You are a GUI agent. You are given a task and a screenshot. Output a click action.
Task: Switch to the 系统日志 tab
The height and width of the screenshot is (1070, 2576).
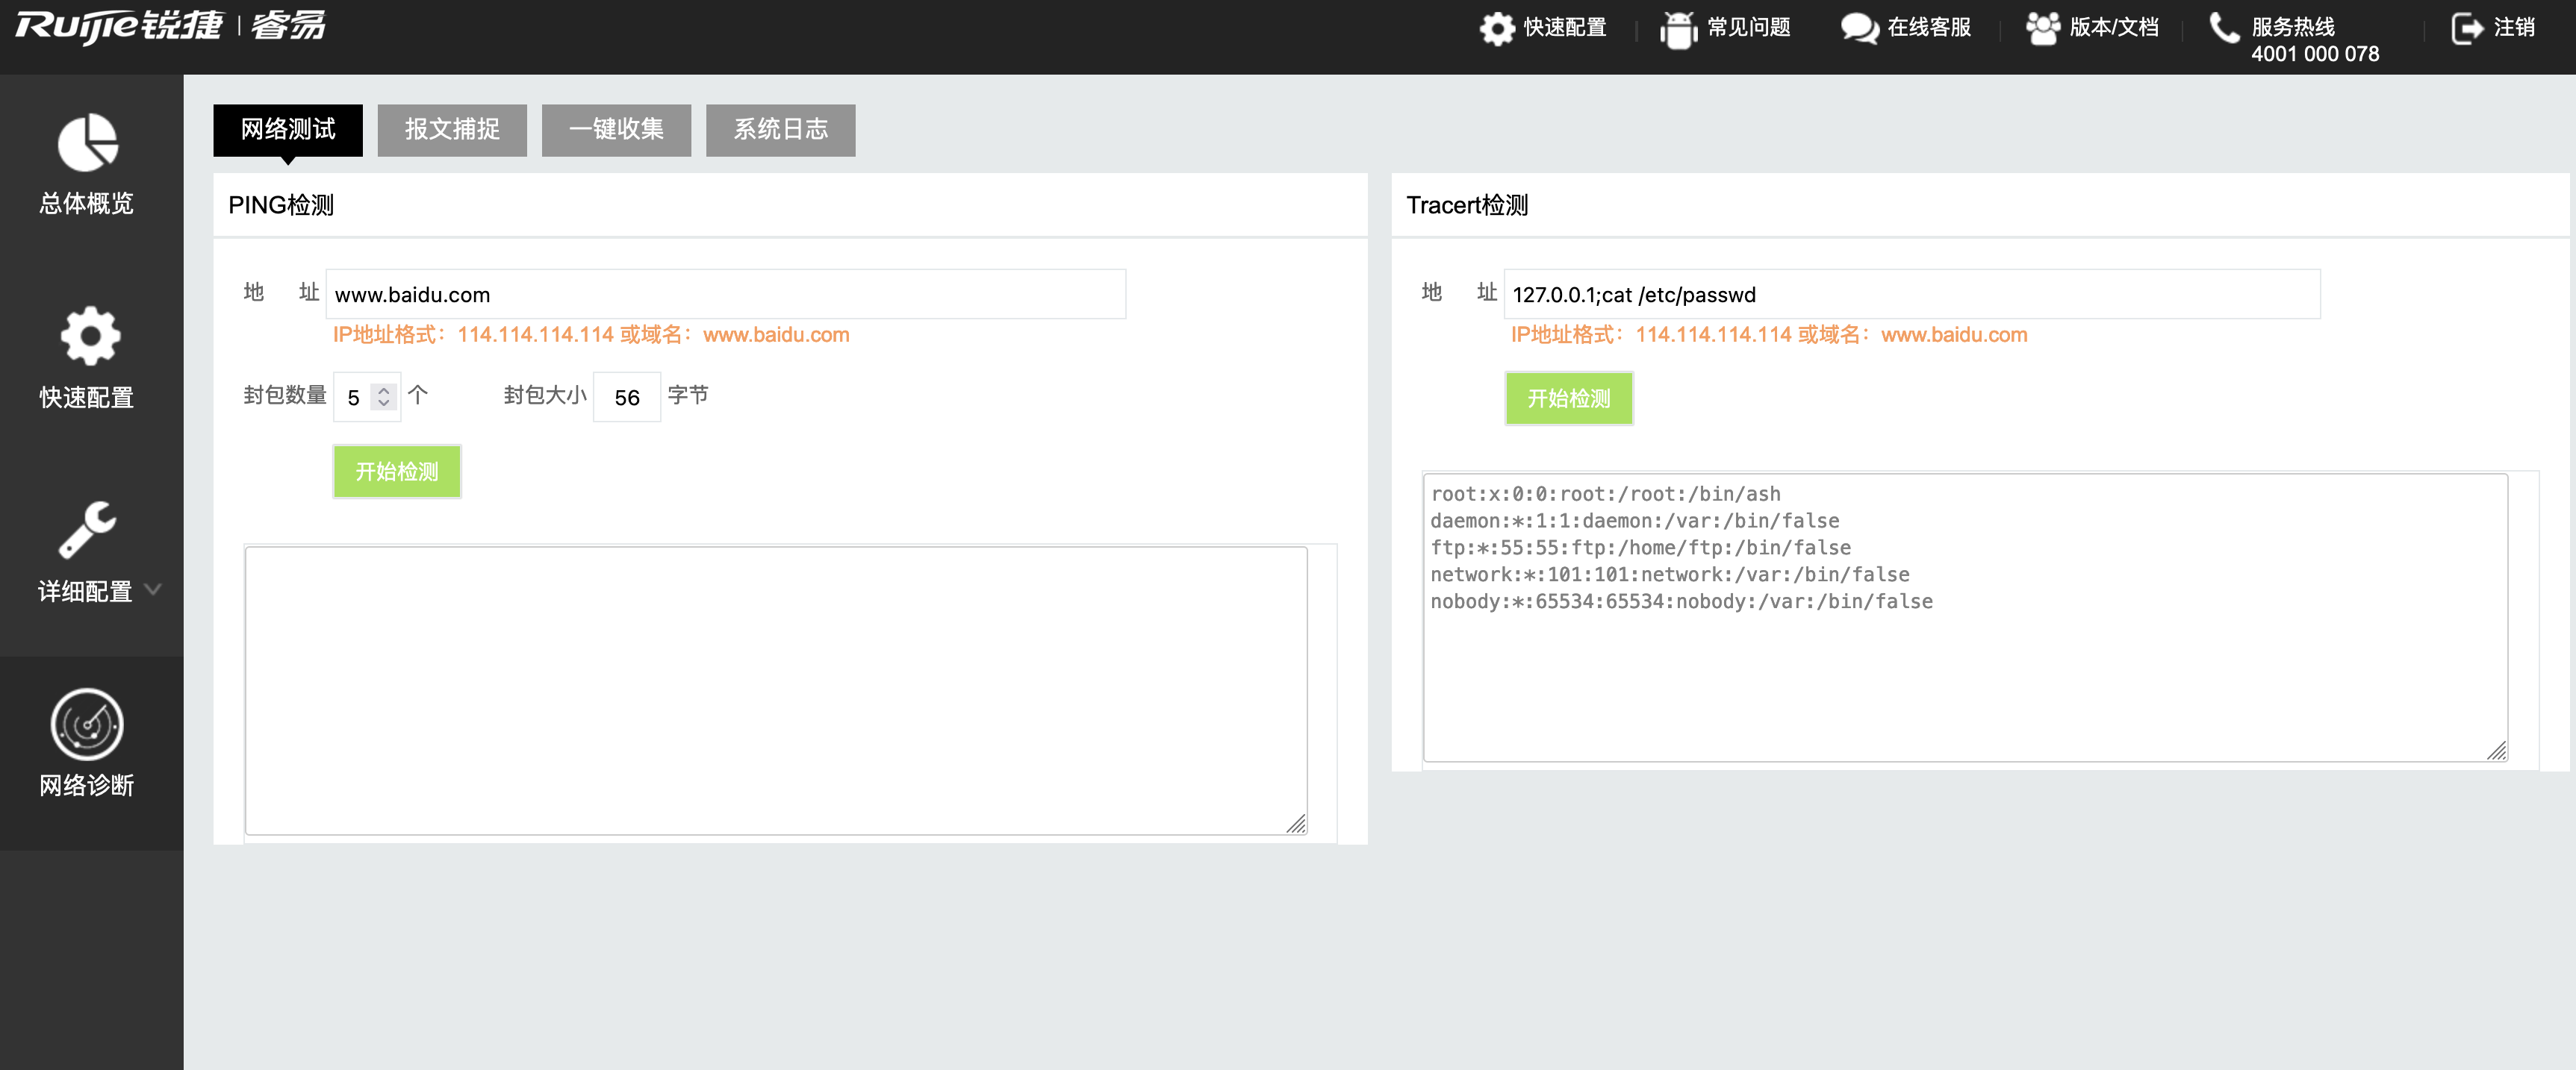click(x=781, y=130)
